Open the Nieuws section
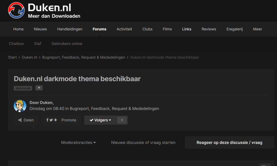 coord(40,29)
